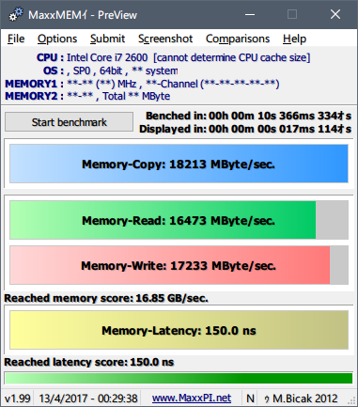Click the N status bar indicator

coord(250,399)
